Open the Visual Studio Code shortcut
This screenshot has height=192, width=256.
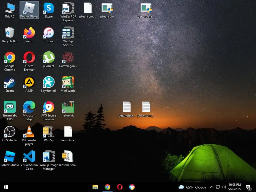[29, 160]
